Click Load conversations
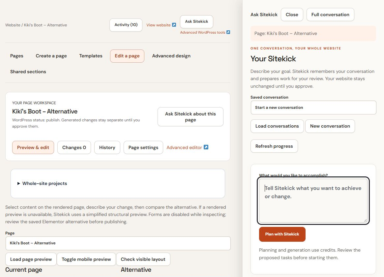384x277 pixels. pyautogui.click(x=277, y=126)
